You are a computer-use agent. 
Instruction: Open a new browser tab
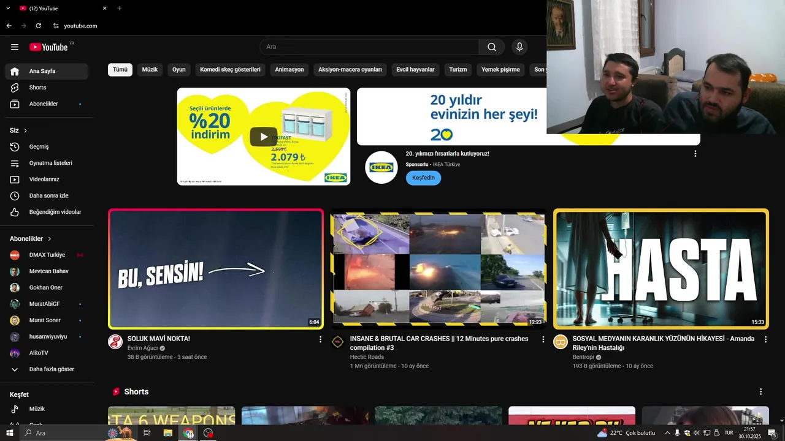119,9
